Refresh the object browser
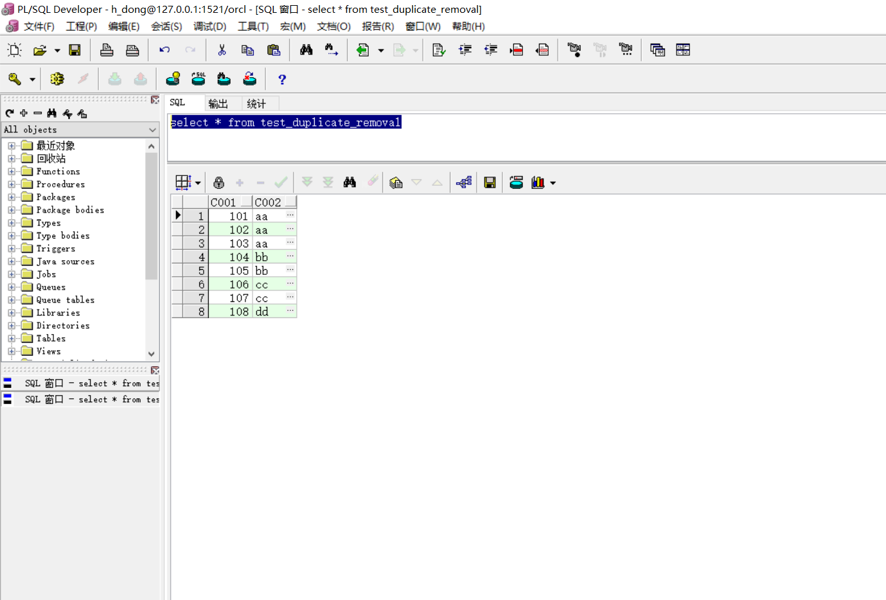The width and height of the screenshot is (886, 600). (10, 113)
